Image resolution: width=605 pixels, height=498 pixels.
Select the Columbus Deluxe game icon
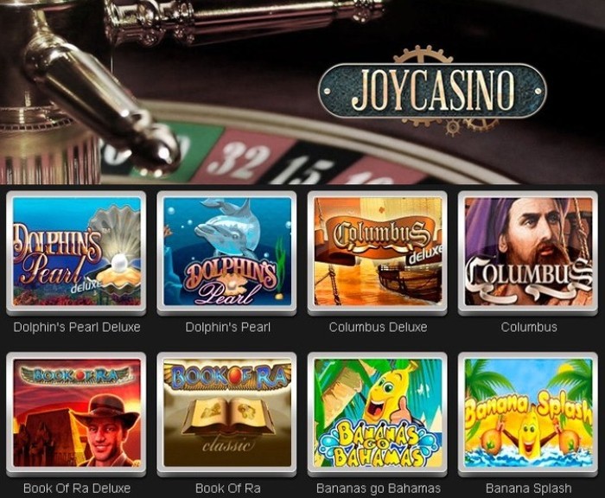378,252
